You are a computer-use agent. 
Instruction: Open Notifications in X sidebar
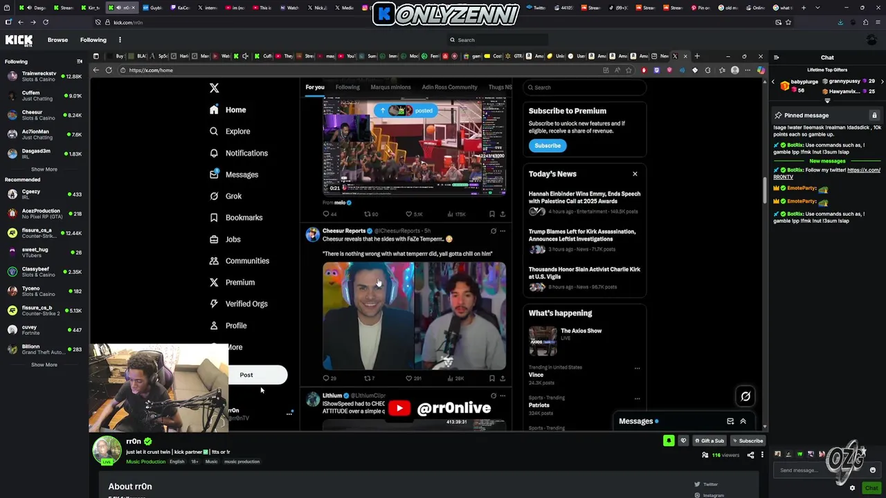coord(238,153)
